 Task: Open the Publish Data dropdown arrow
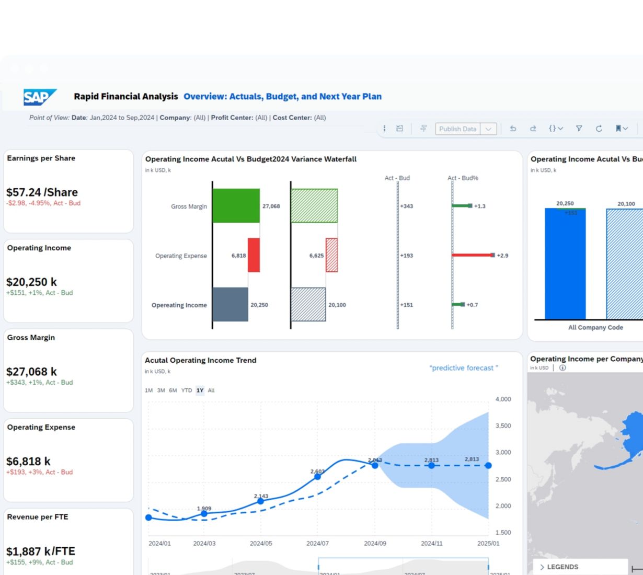point(488,129)
